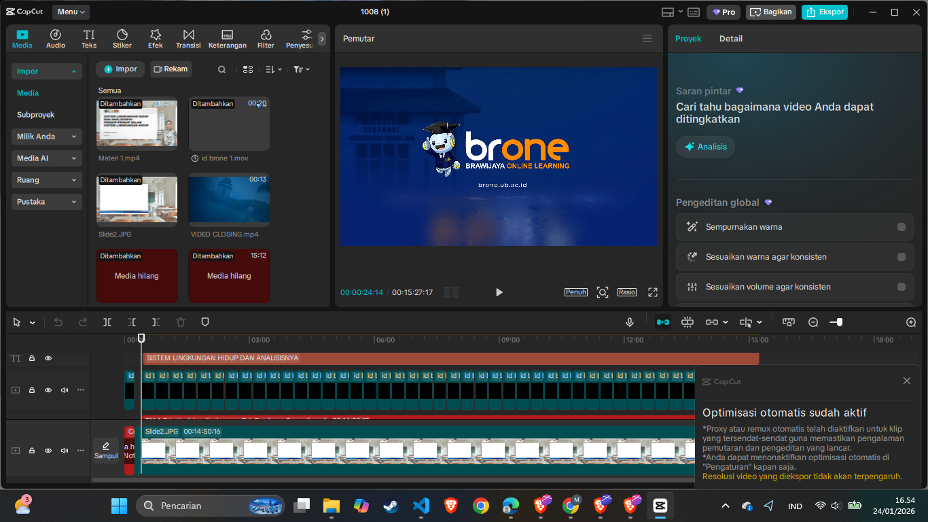Image resolution: width=928 pixels, height=522 pixels.
Task: Switch to the Detail tab
Action: pos(731,39)
